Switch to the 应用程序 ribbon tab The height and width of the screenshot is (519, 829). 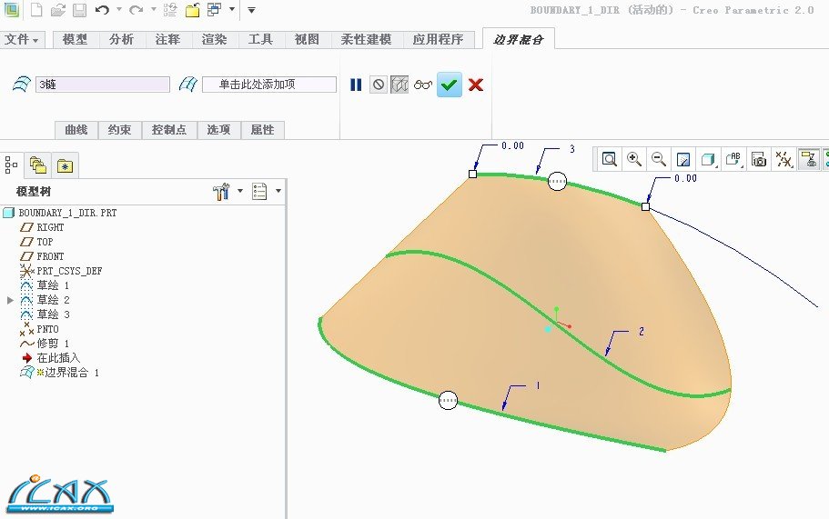point(438,40)
